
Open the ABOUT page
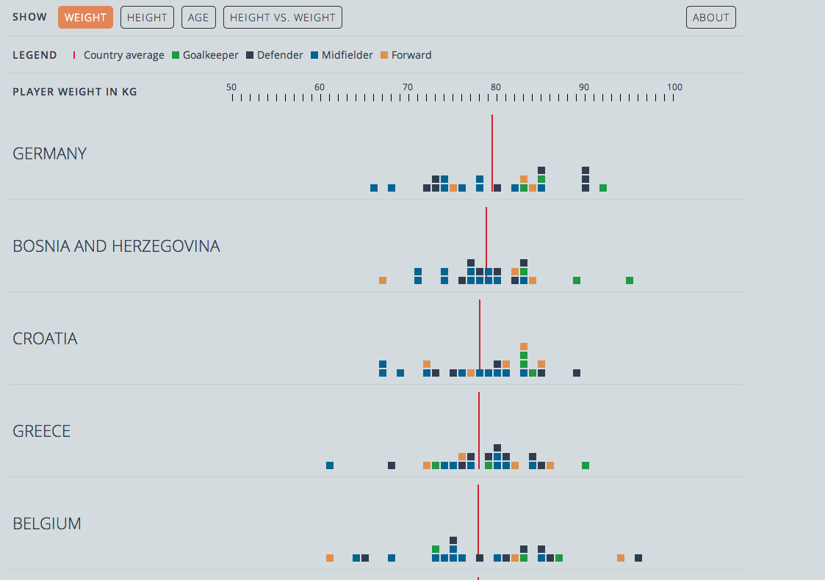[710, 18]
